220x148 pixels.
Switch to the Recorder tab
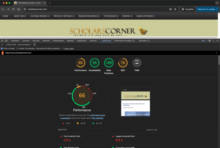[x=144, y=41]
